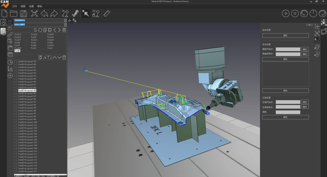
Task: Open the 设置 menu
Action: coord(31,6)
